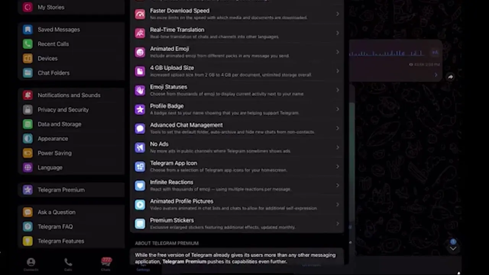The width and height of the screenshot is (489, 275).
Task: Click the Notifications and Sounds bell icon
Action: tap(28, 95)
